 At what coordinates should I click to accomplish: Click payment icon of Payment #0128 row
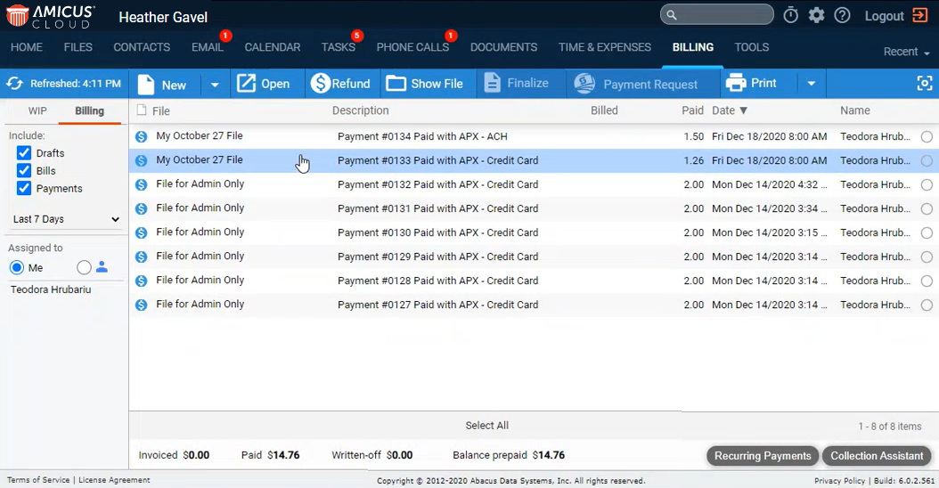pyautogui.click(x=142, y=281)
